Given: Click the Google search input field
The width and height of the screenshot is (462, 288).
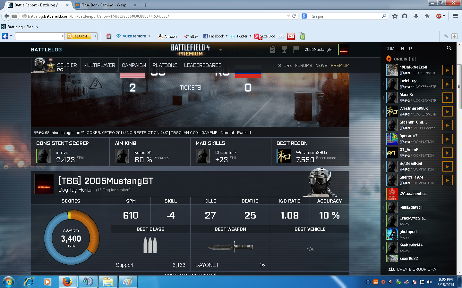Looking at the screenshot, I should (346, 16).
